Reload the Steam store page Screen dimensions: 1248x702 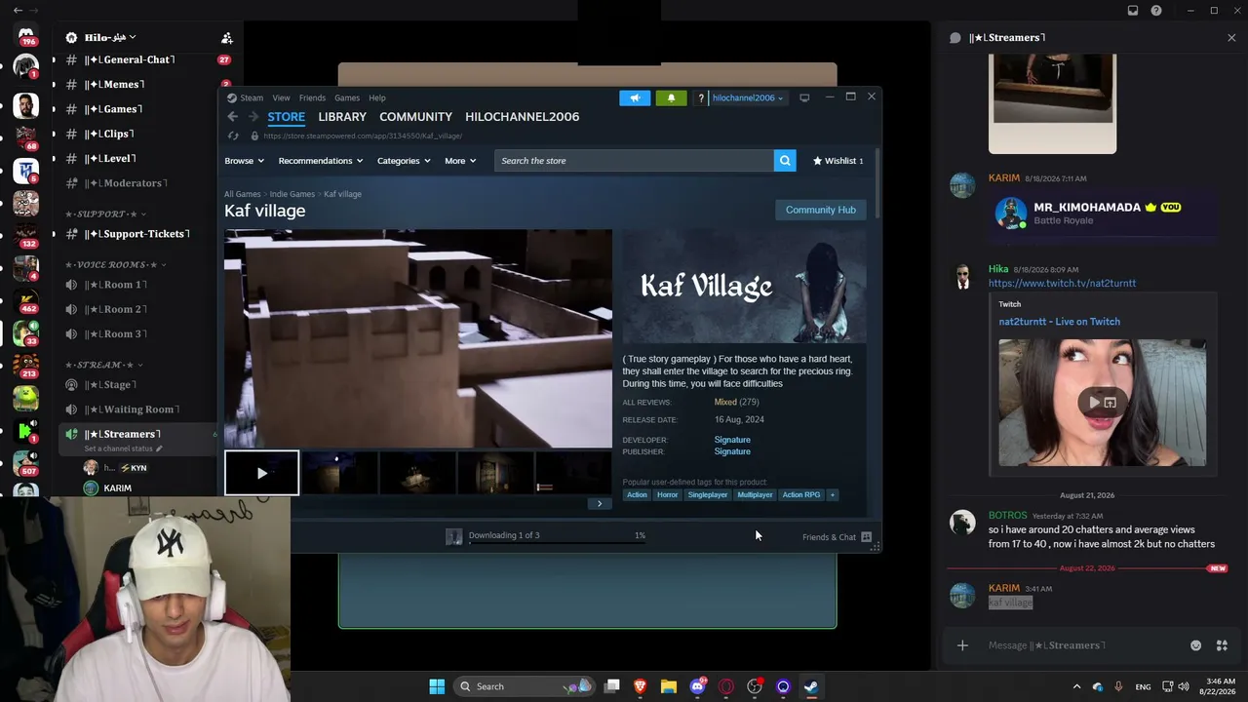(x=232, y=136)
